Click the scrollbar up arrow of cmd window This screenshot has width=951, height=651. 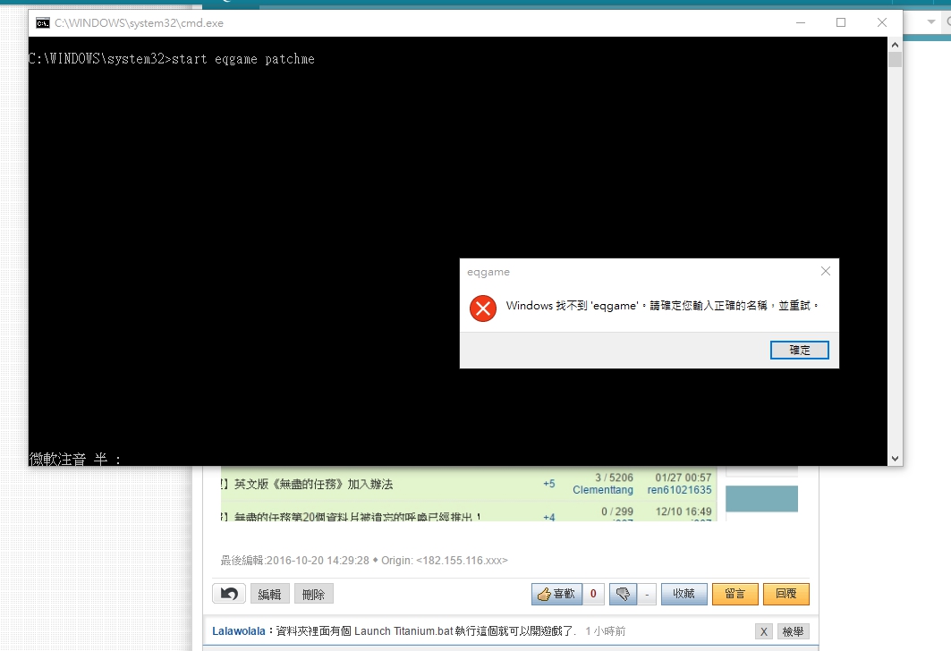[x=896, y=42]
